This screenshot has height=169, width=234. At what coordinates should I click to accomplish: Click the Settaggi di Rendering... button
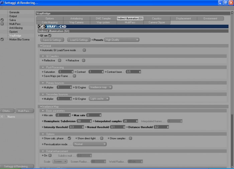17,166
